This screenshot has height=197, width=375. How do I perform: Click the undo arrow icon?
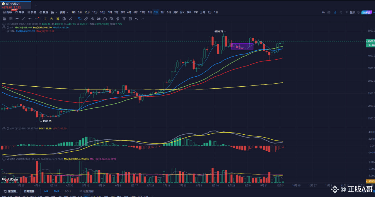[x=137, y=19]
